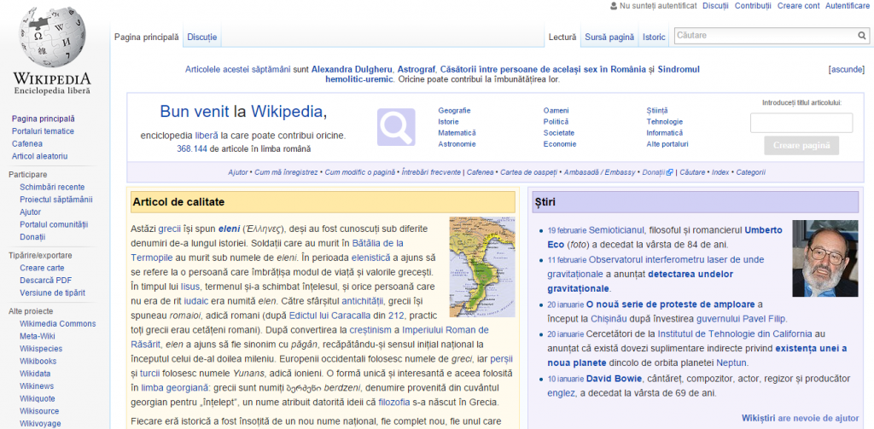
Task: Click Descarcă PDF link
Action: (46, 281)
